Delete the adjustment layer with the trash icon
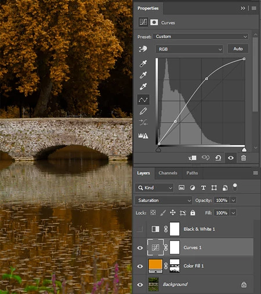The width and height of the screenshot is (261, 294). (x=244, y=158)
